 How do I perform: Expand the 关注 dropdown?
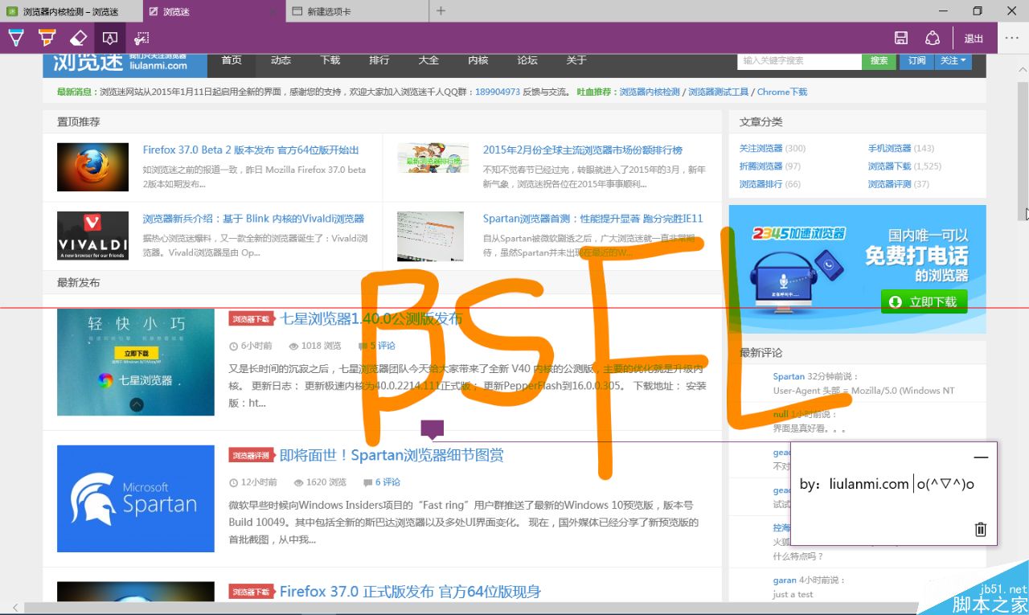(953, 60)
